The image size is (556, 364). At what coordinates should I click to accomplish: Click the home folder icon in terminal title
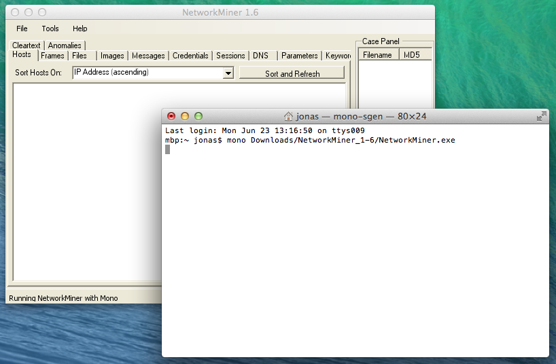(288, 116)
